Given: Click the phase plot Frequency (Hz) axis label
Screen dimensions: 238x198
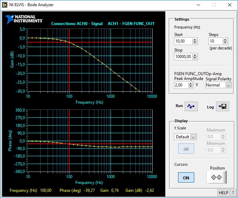Looking at the screenshot, I should pyautogui.click(x=89, y=183).
